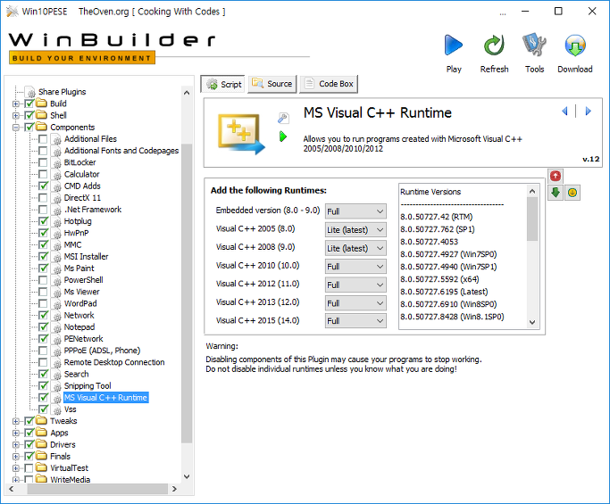Select the Search tree item
610x504 pixels.
click(x=76, y=374)
